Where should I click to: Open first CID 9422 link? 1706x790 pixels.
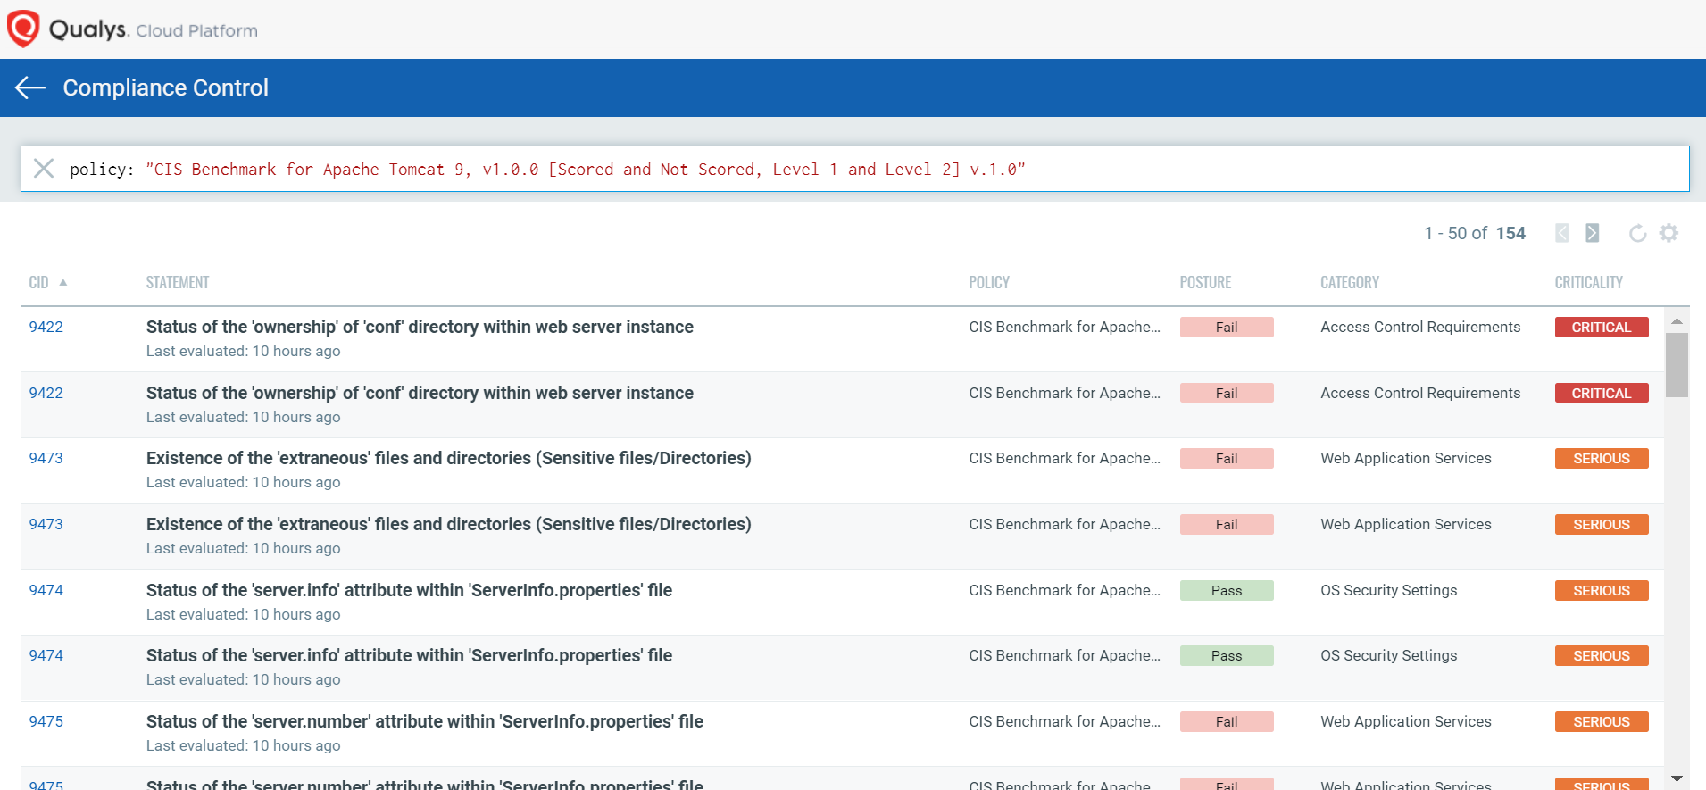click(x=46, y=327)
